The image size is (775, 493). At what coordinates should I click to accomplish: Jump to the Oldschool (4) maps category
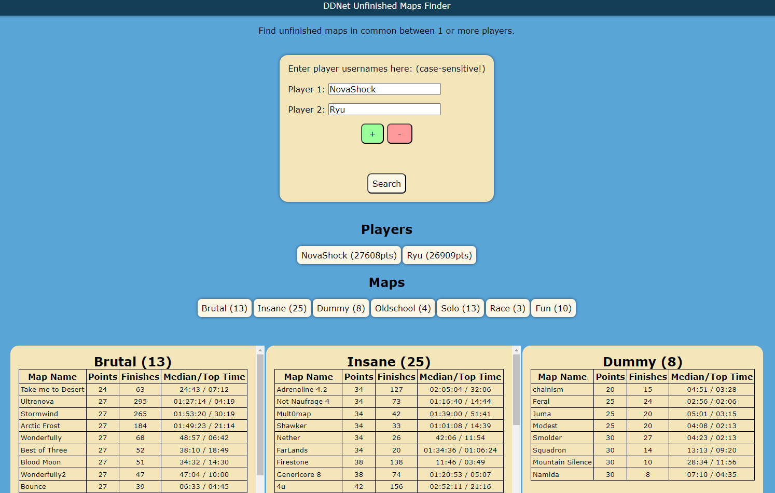(403, 308)
